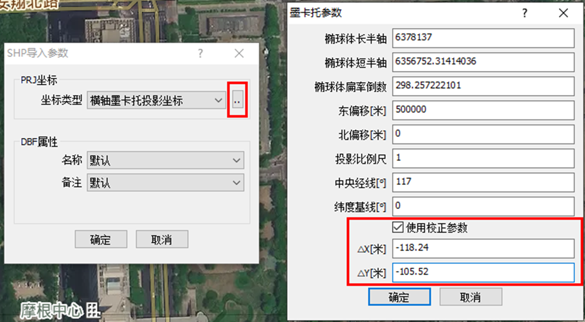Confirm SHP import with 确定 button

101,239
